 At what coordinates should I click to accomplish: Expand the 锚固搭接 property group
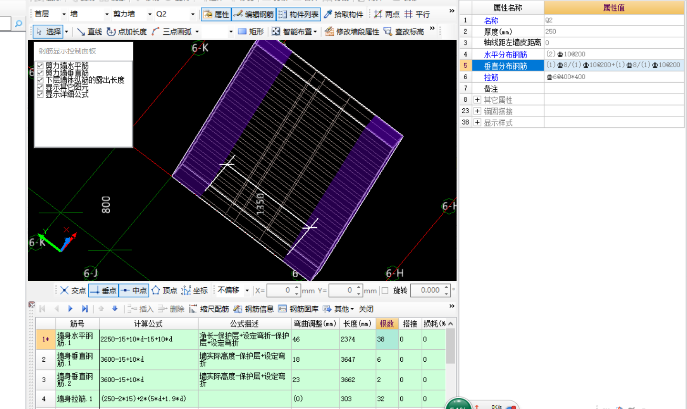(477, 111)
